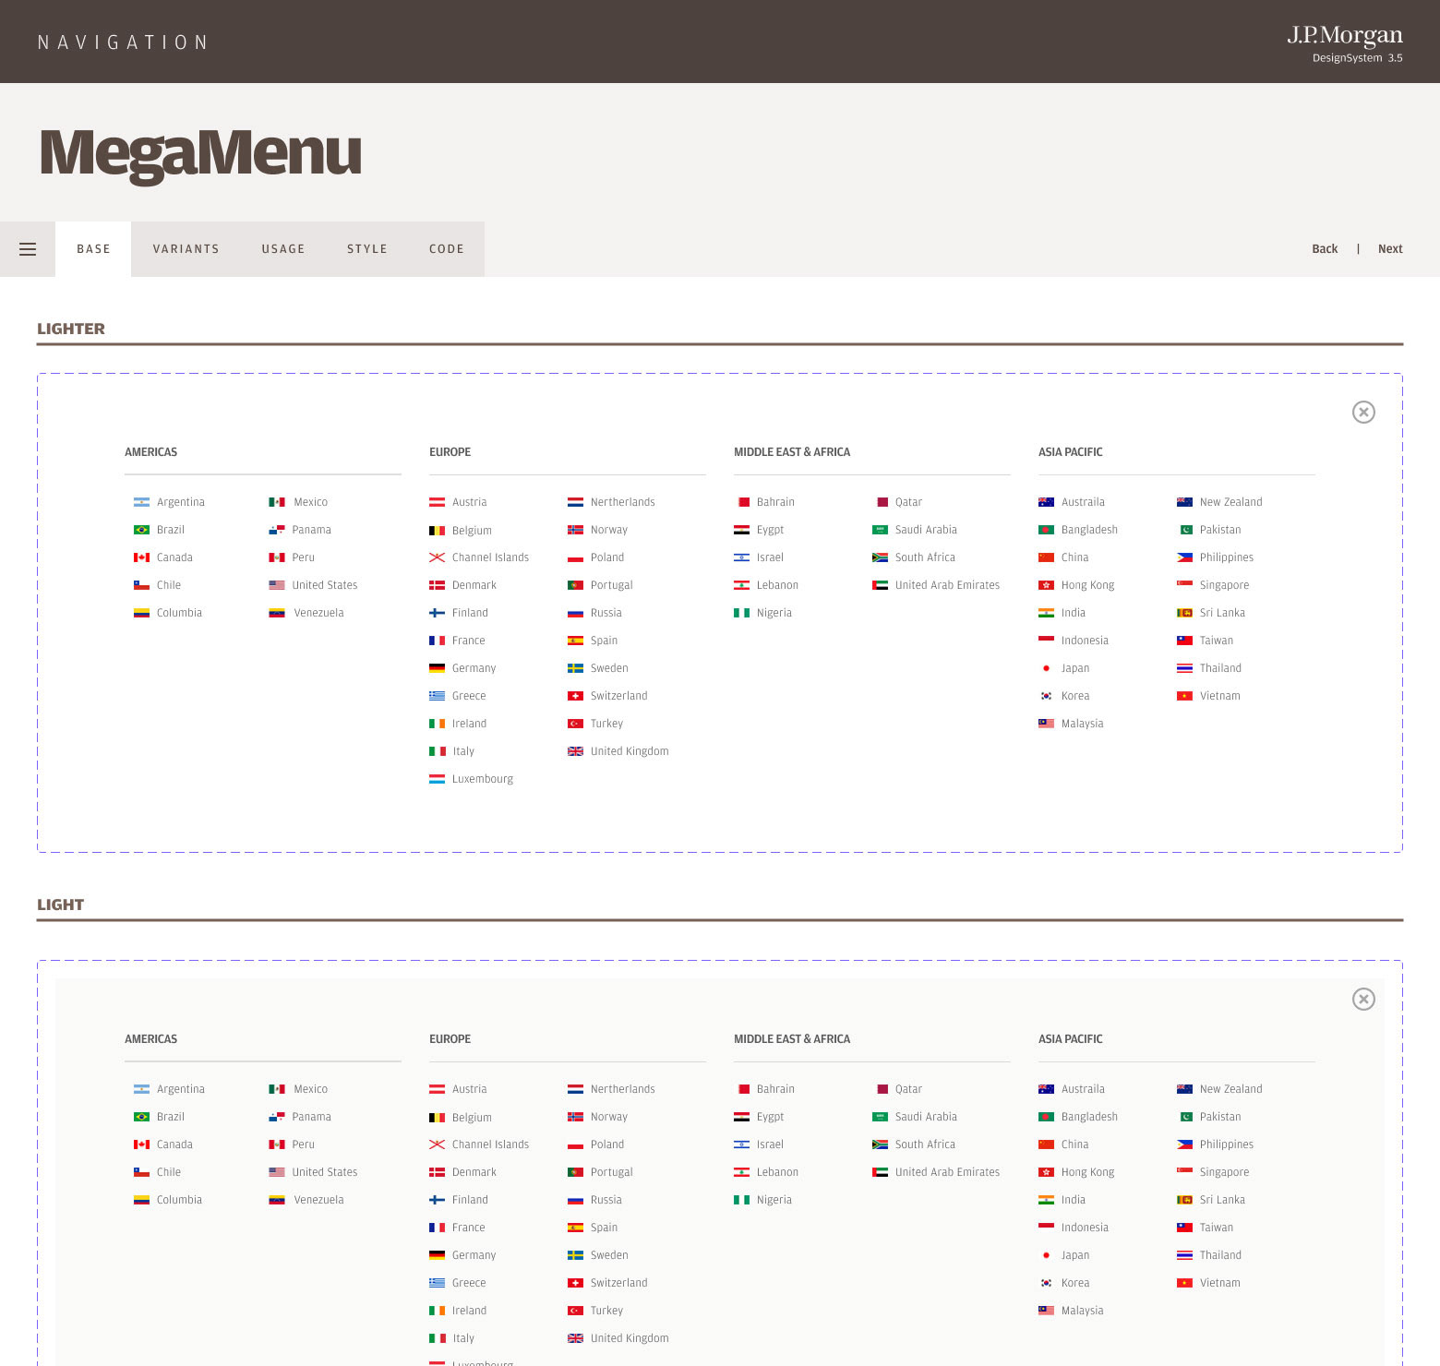
Task: Click the Turkey flag in the Light panel
Action: click(575, 1311)
